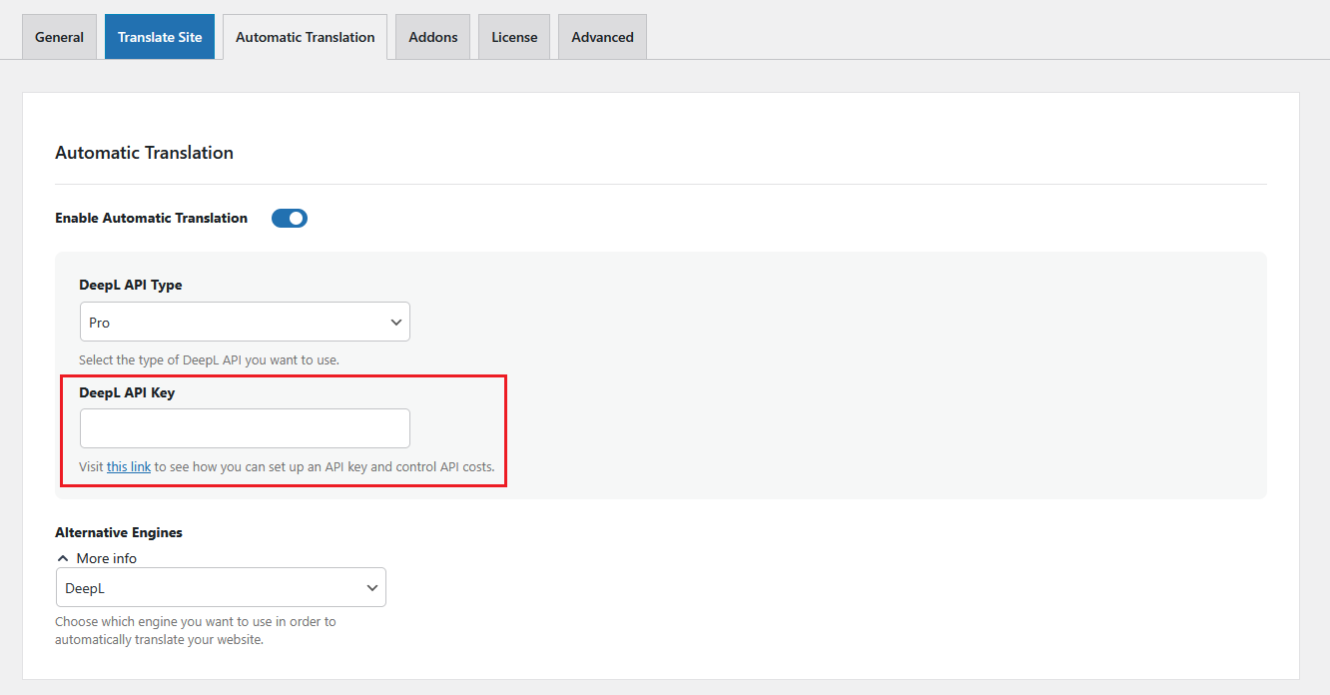Screen dimensions: 1330x695
Task: Collapse the More info expander
Action: [x=97, y=558]
